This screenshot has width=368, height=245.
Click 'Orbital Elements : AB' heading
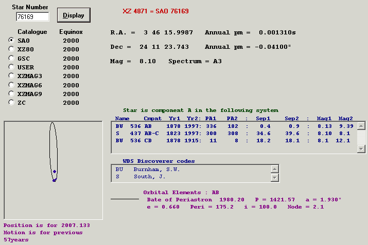181,193
